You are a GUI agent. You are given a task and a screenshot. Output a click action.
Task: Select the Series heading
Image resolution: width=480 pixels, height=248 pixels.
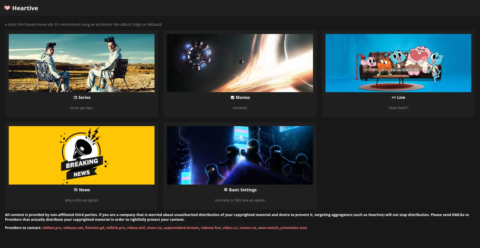[84, 97]
